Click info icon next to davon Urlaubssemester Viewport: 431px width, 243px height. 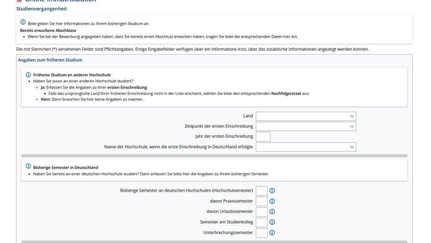[x=272, y=211]
